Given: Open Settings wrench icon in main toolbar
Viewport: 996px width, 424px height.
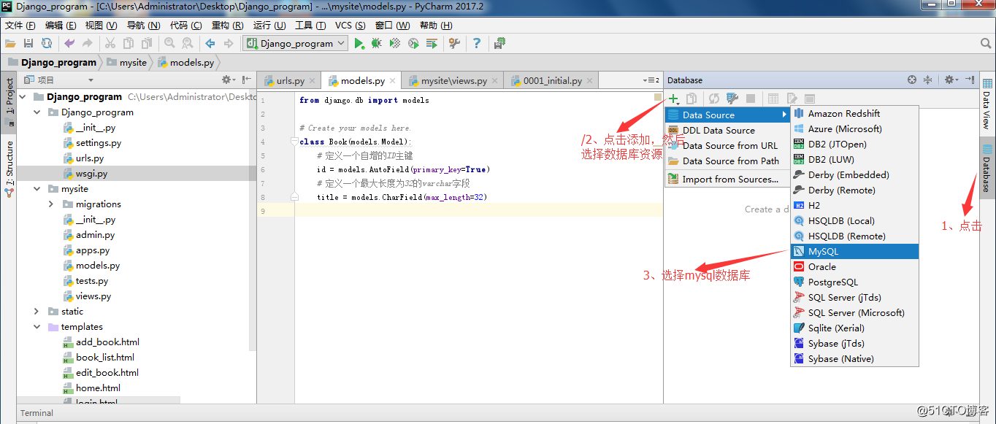Looking at the screenshot, I should click(454, 44).
